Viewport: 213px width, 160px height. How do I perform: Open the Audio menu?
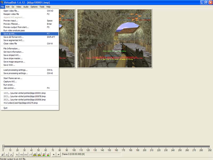coord(26,7)
